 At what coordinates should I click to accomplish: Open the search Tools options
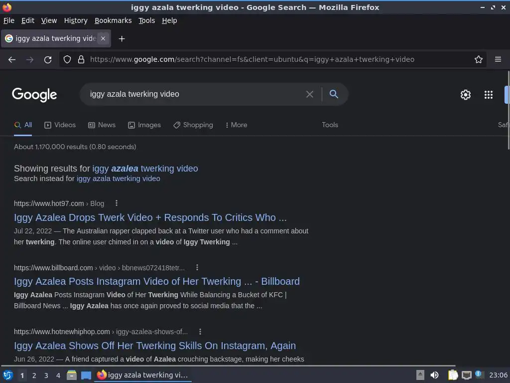pos(330,125)
